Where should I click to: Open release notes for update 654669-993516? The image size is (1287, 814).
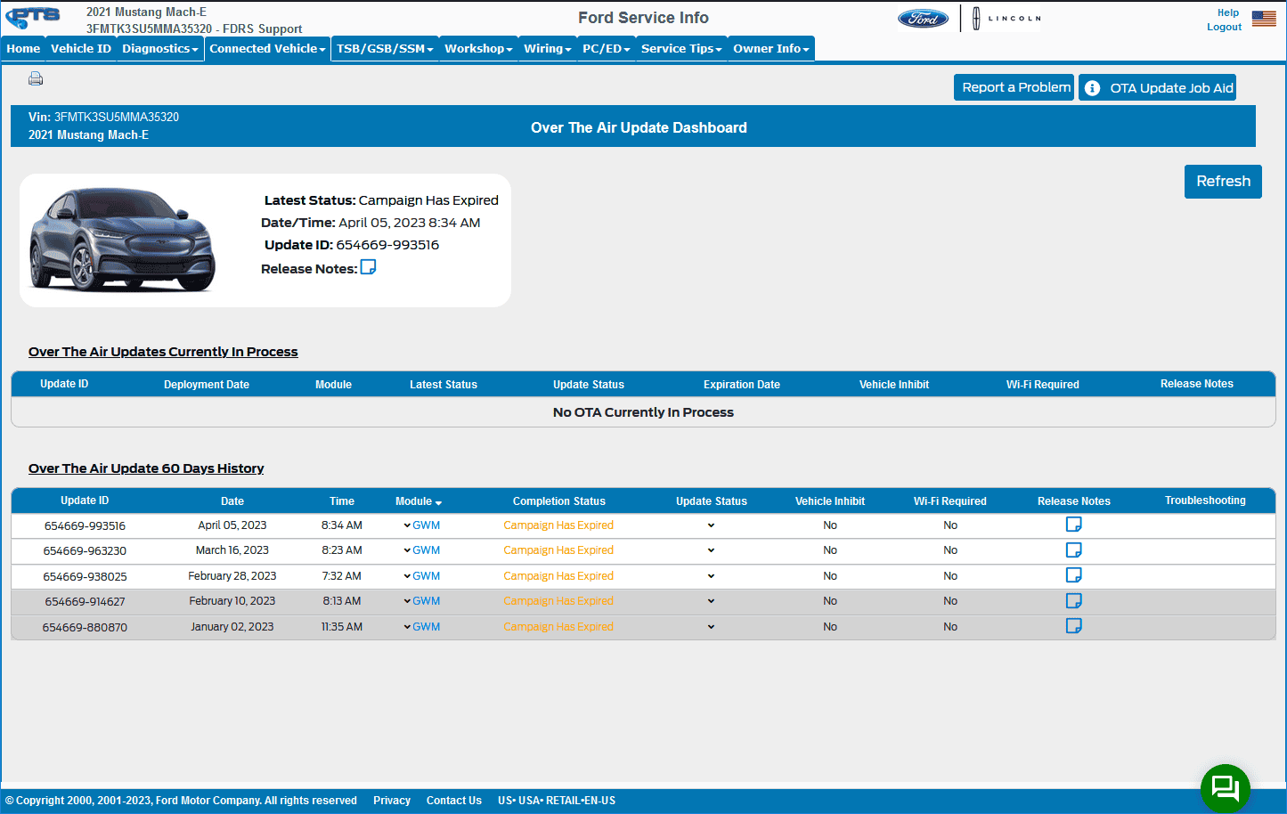tap(1073, 525)
